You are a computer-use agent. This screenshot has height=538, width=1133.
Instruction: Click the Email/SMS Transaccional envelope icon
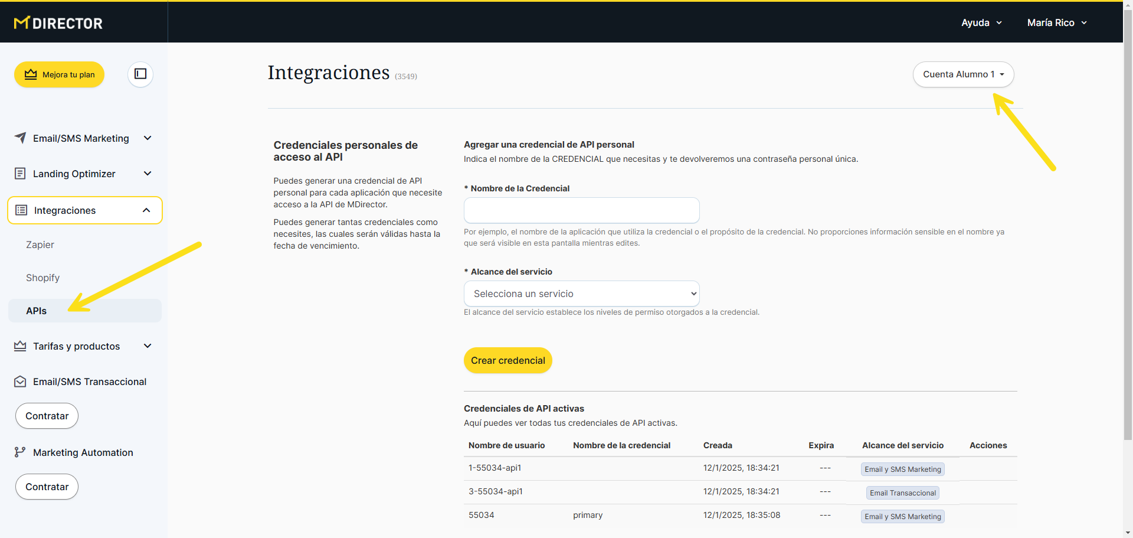tap(20, 382)
